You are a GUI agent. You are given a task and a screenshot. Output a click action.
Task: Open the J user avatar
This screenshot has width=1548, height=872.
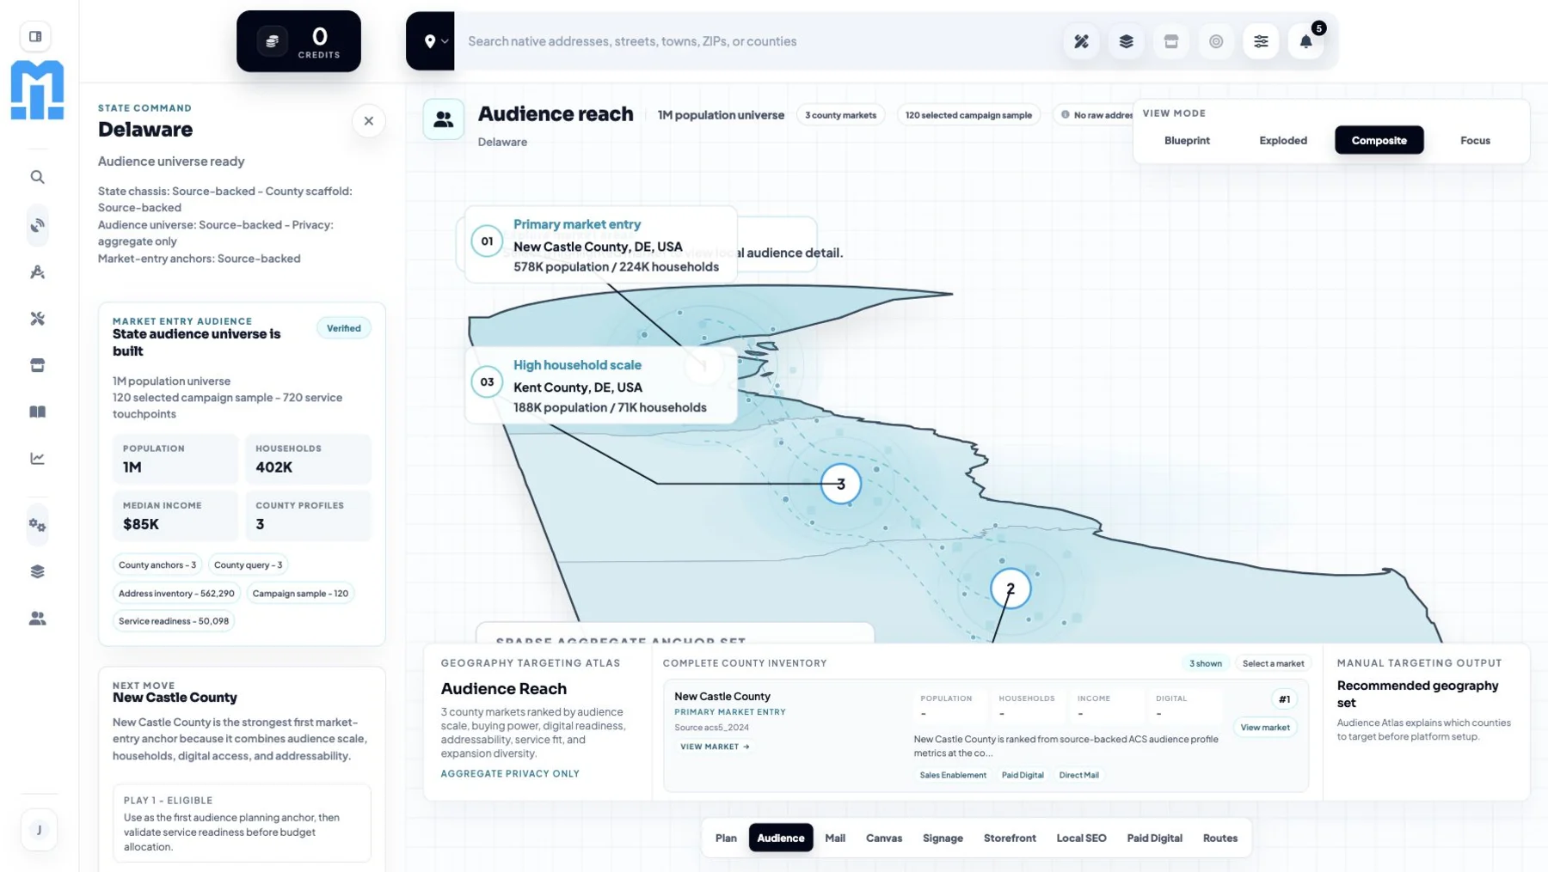point(39,830)
